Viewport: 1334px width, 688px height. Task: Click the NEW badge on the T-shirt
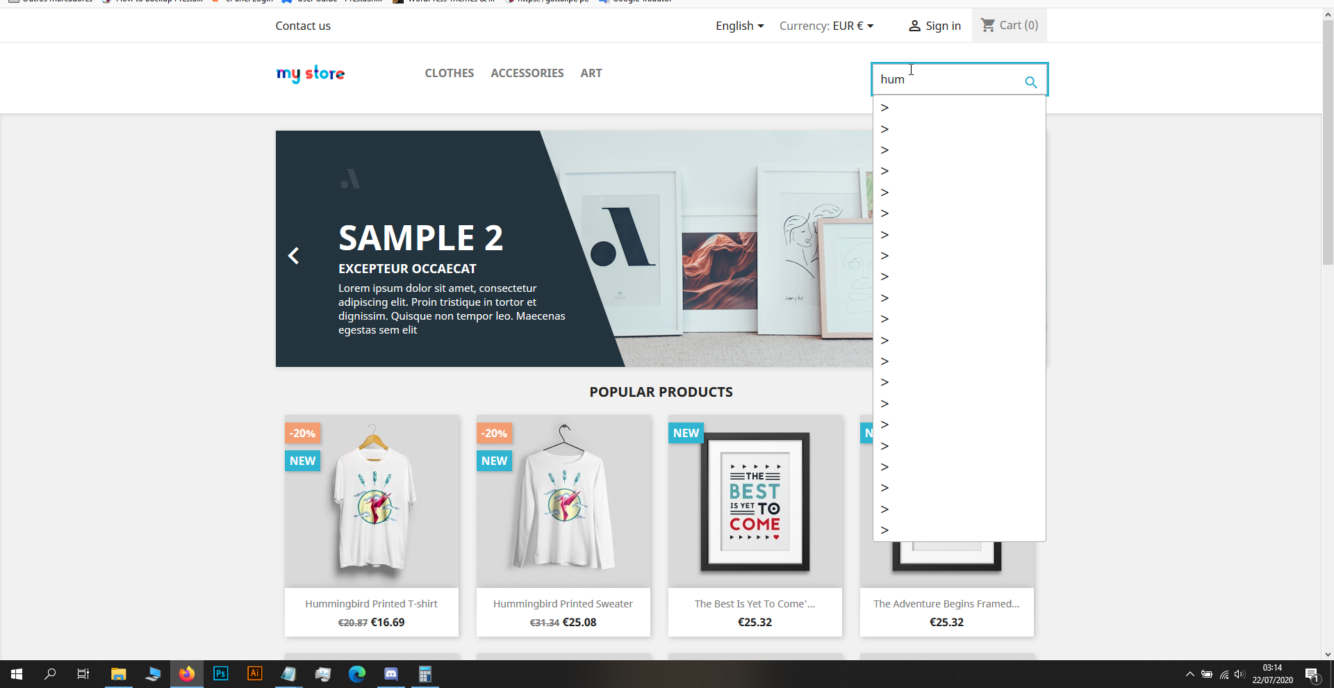pos(302,461)
